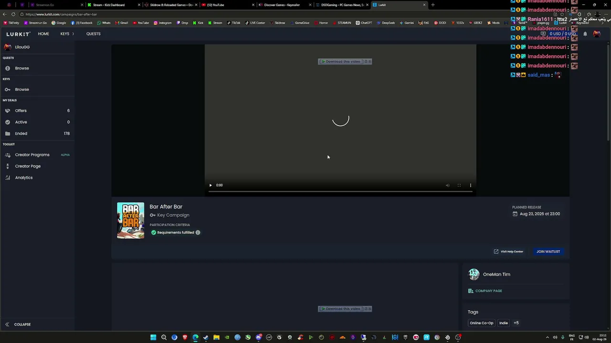The image size is (611, 343).
Task: Click the planned release calendar icon
Action: pos(515,214)
